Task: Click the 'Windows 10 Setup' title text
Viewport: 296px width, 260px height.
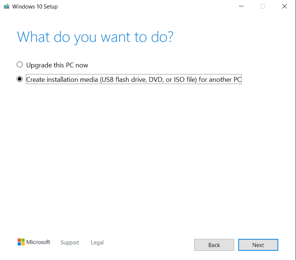Action: click(x=35, y=7)
